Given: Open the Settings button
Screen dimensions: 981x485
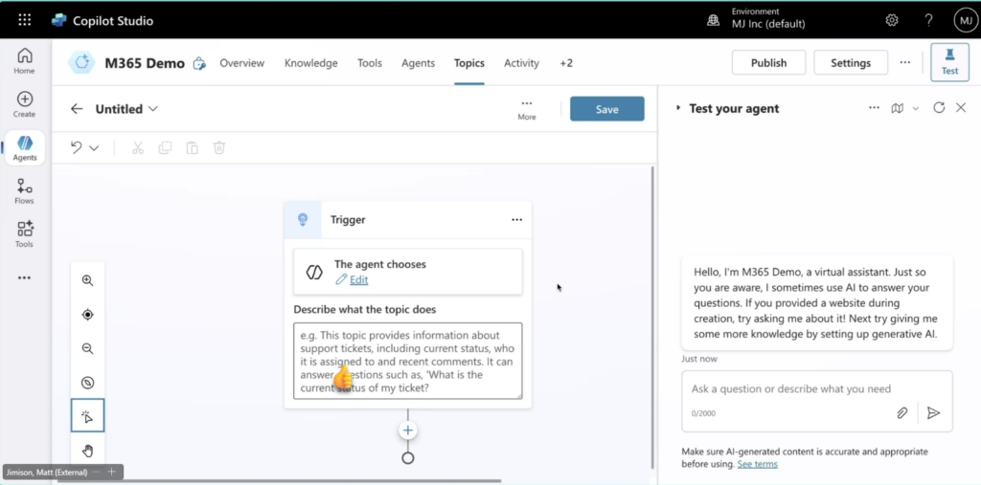Looking at the screenshot, I should tap(851, 62).
